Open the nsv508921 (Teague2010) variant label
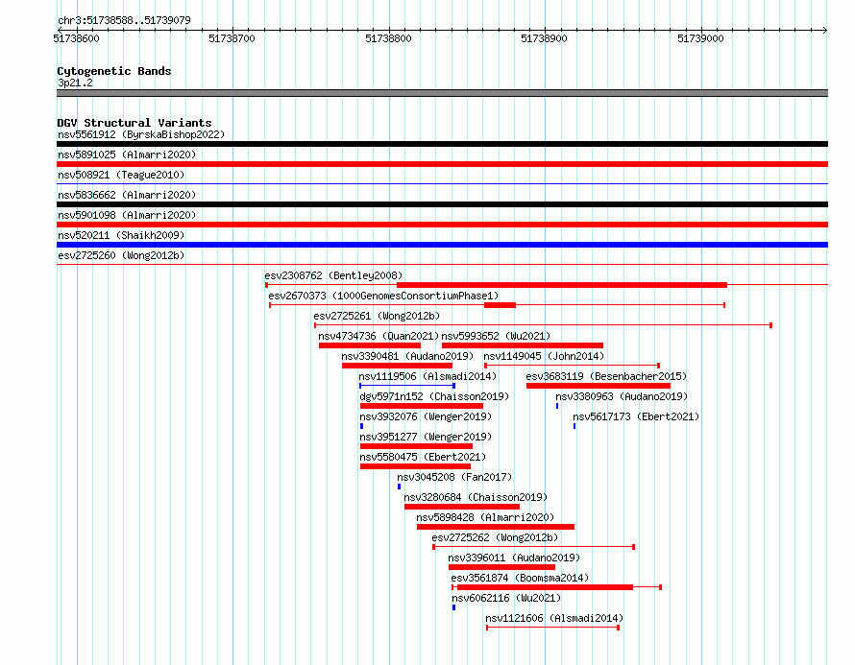This screenshot has height=665, width=855. click(121, 175)
